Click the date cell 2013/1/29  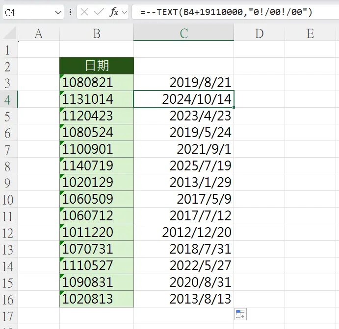pyautogui.click(x=184, y=182)
